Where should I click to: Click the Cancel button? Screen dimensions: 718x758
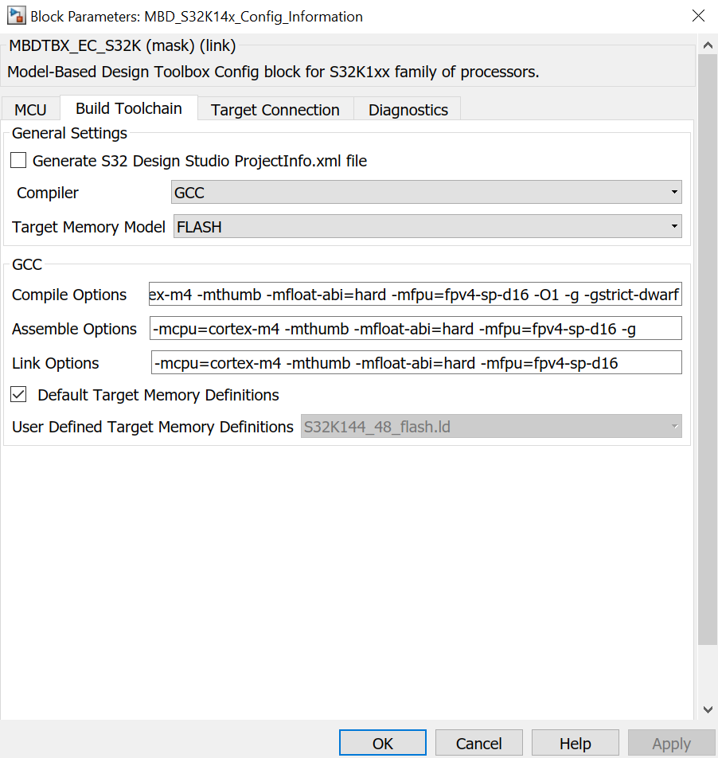479,744
